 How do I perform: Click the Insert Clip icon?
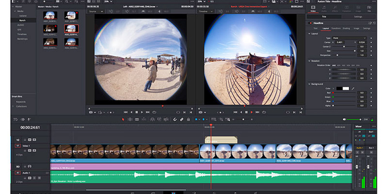click(152, 119)
